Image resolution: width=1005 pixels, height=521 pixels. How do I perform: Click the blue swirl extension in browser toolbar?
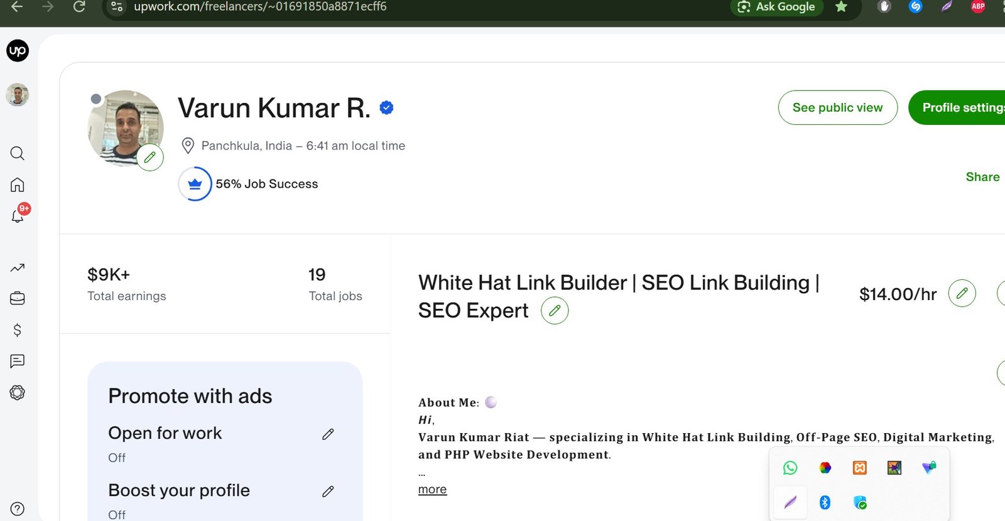[915, 7]
